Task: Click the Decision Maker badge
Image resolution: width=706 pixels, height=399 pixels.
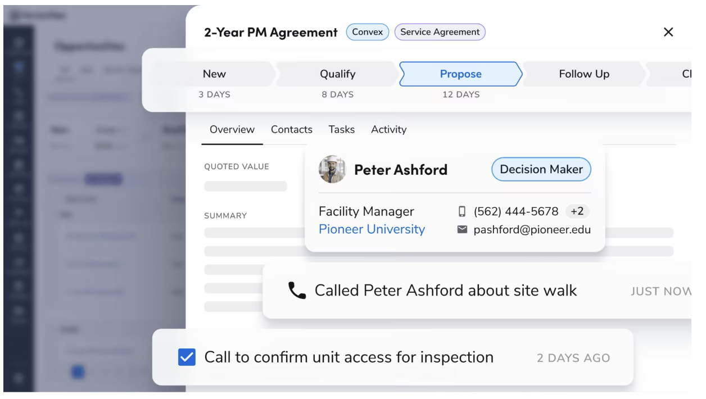Action: pos(541,169)
